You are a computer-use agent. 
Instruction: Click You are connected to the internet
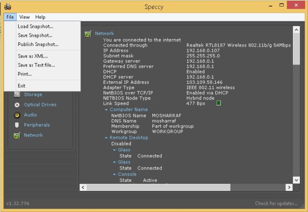[142, 40]
